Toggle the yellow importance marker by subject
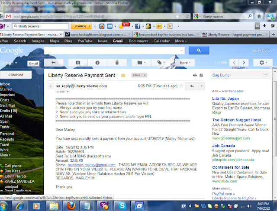Image resolution: width=277 pixels, height=211 pixels. 123,76
